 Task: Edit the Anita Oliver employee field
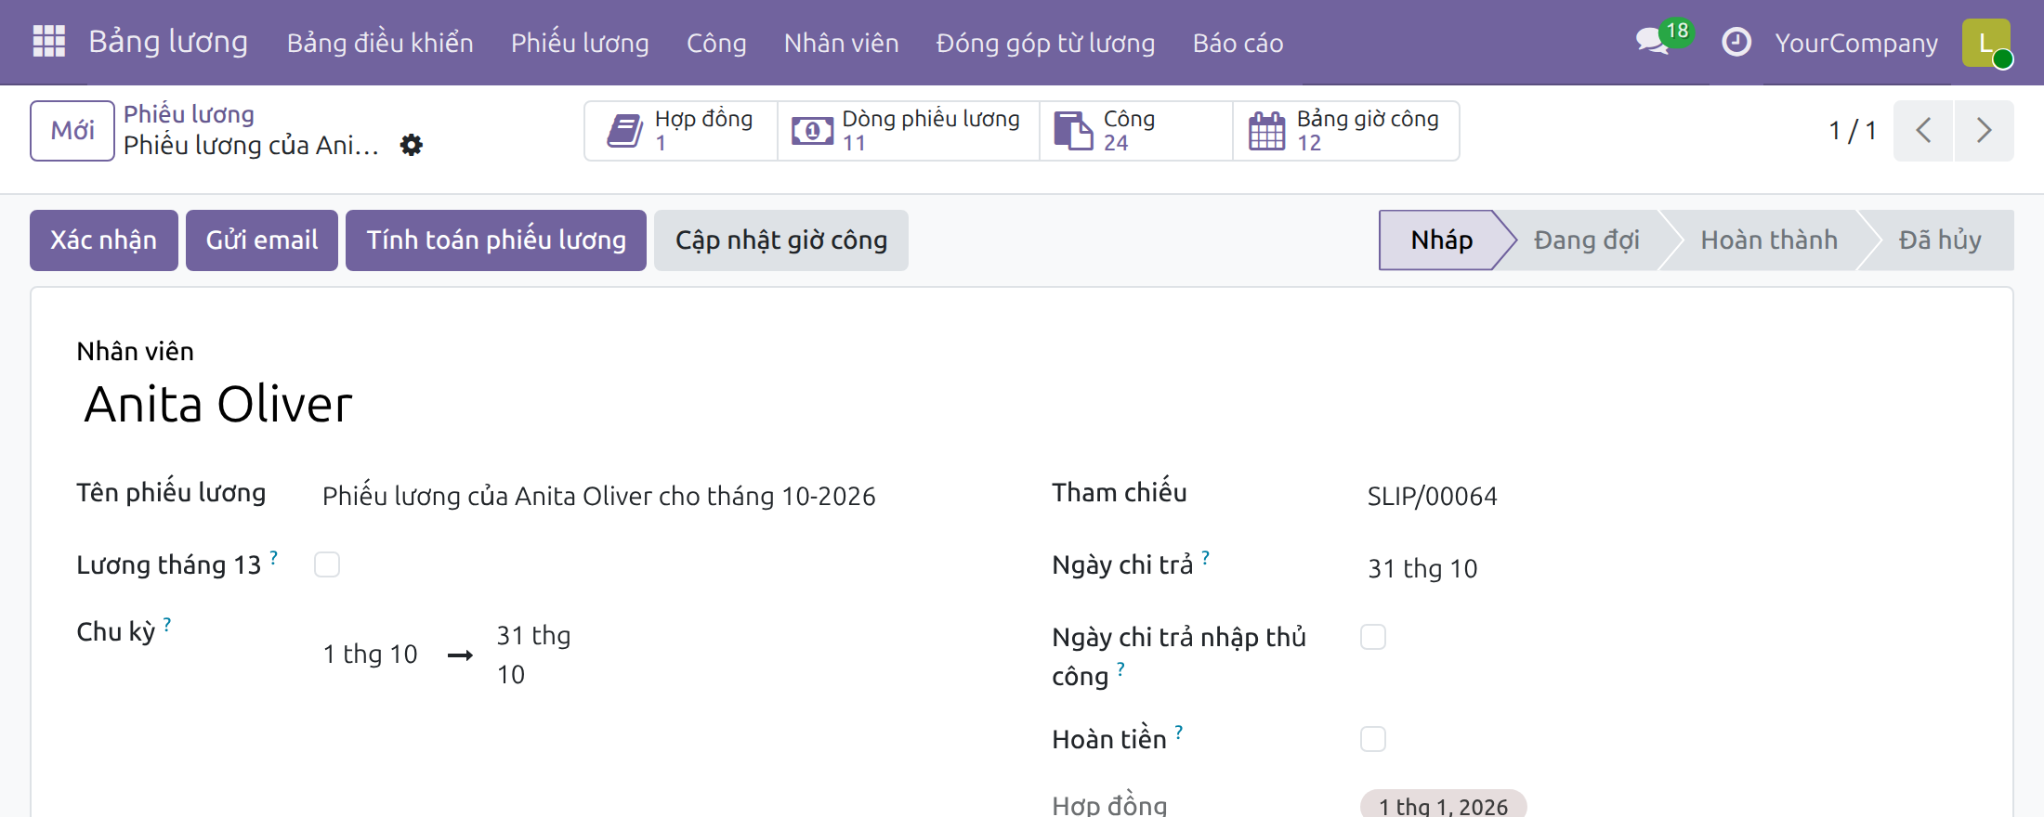click(x=218, y=405)
